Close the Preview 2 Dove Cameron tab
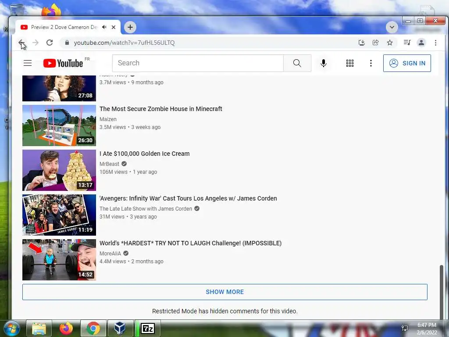 (x=114, y=27)
